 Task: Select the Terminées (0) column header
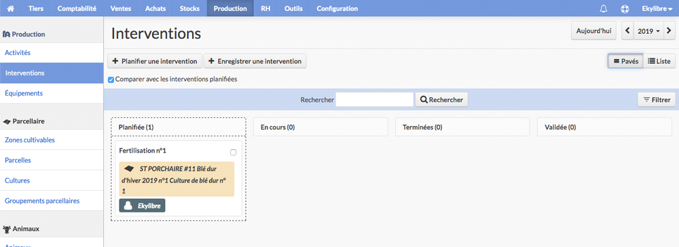462,127
